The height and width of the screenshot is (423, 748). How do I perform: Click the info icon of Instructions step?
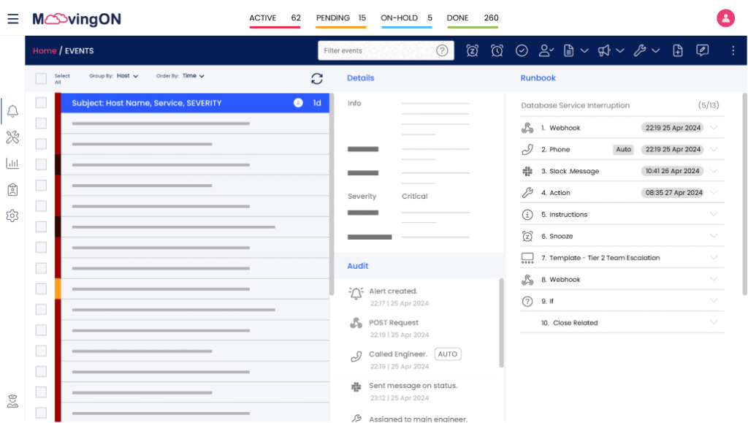[527, 215]
